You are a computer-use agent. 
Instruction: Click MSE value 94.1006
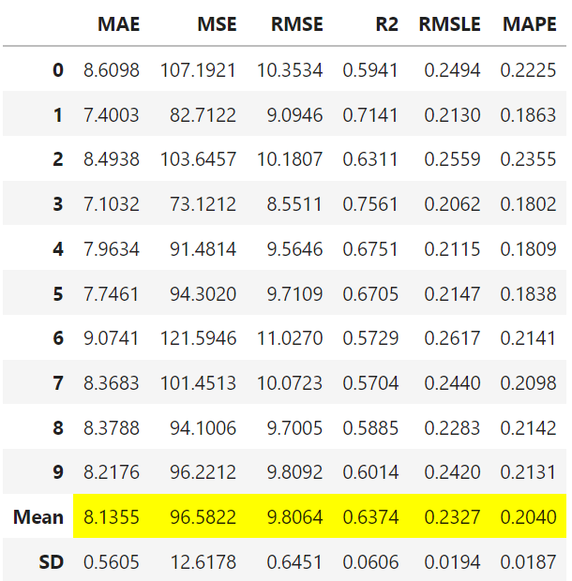(203, 428)
